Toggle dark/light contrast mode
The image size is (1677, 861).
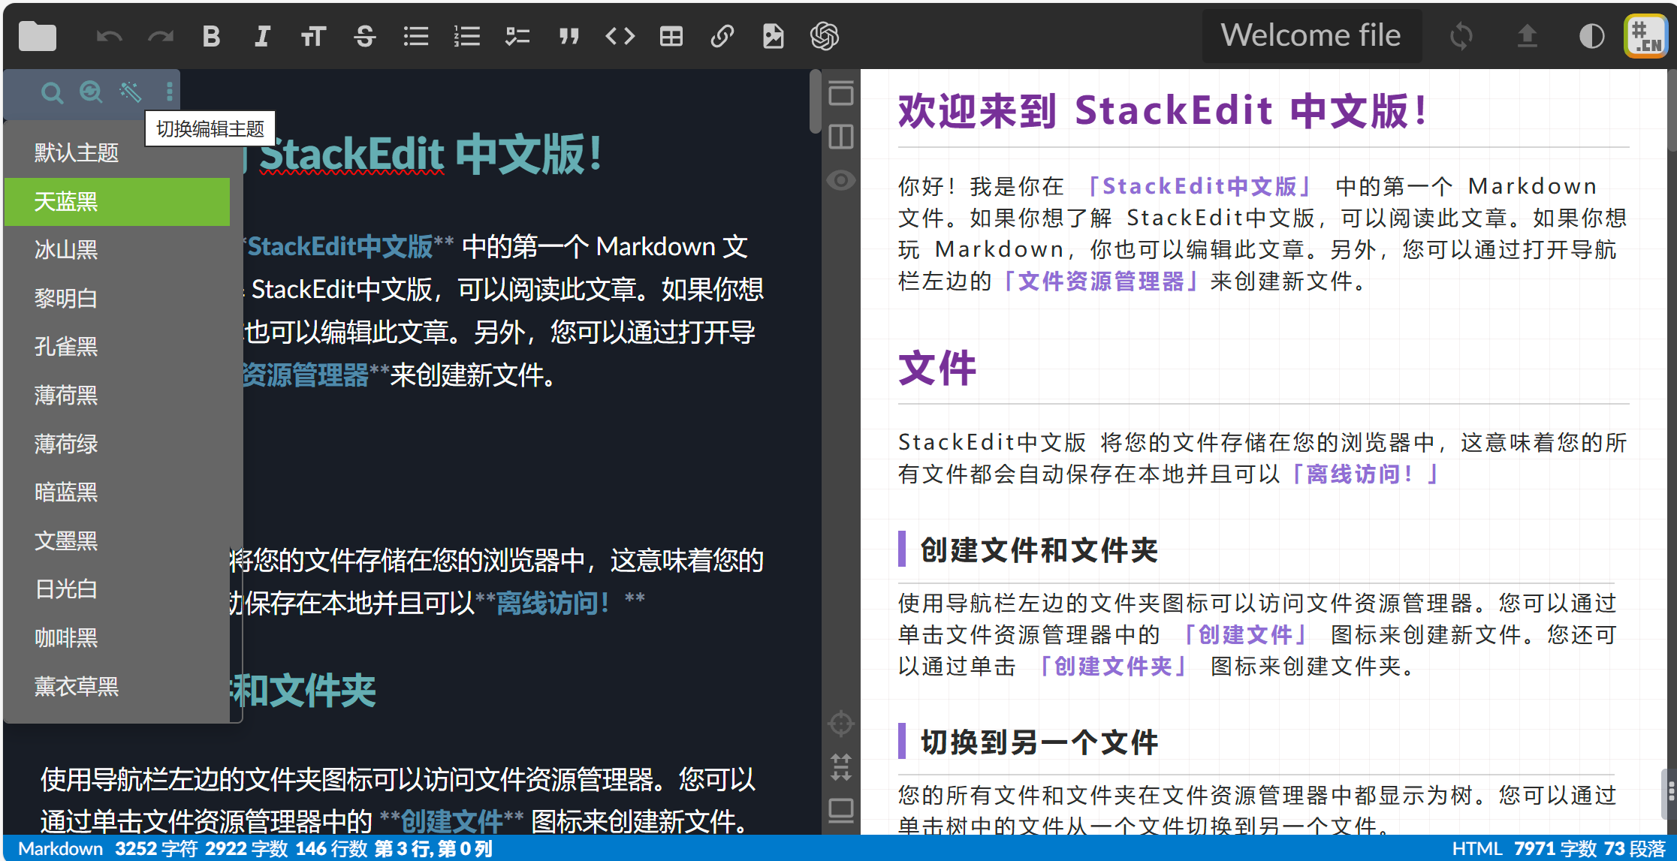pos(1591,35)
